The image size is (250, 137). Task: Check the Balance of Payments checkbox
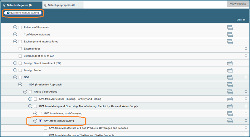(x=20, y=28)
